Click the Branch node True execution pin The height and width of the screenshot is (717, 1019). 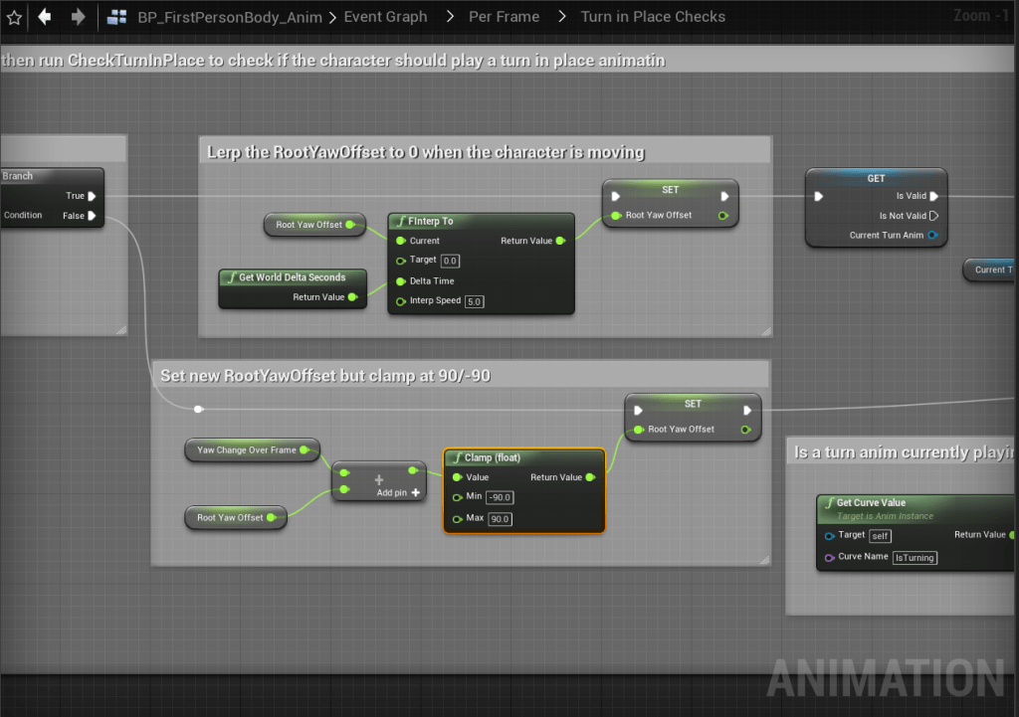tap(92, 196)
